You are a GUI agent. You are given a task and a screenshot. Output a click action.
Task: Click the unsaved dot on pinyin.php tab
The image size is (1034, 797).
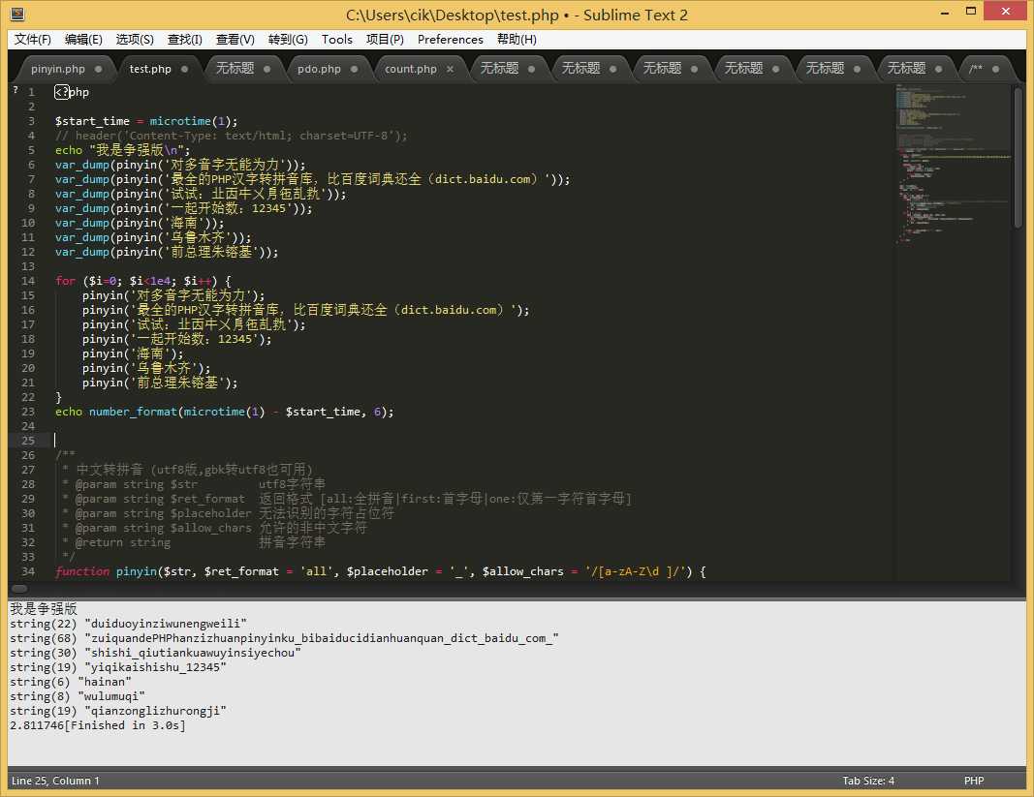(99, 70)
